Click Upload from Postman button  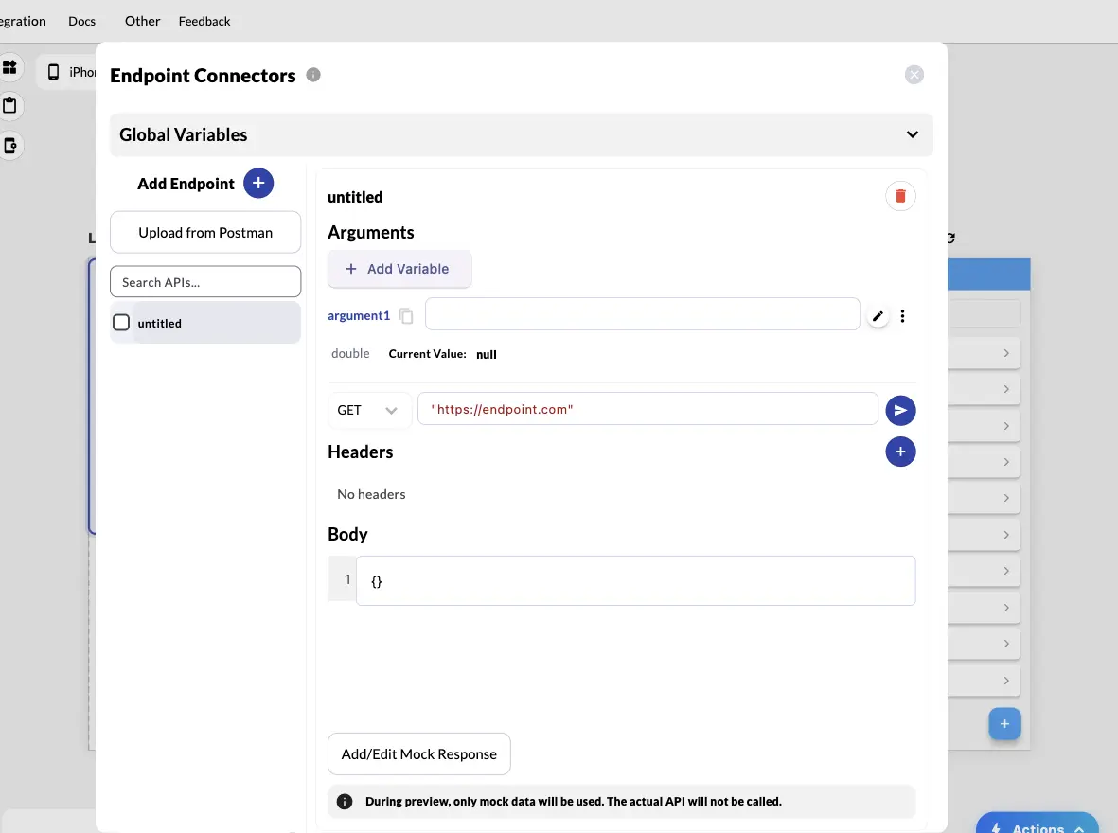click(205, 233)
